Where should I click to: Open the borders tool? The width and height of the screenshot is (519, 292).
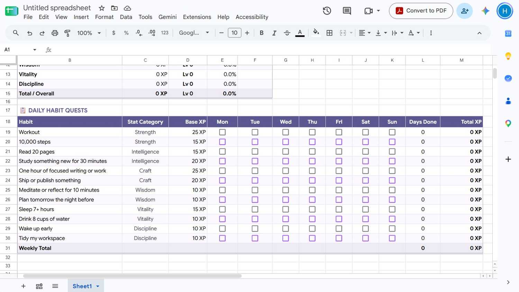[329, 33]
